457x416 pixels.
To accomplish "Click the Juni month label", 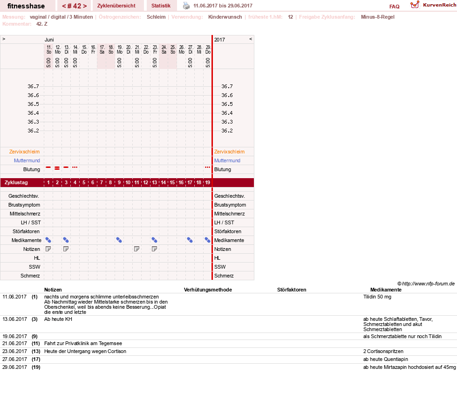I will click(49, 40).
